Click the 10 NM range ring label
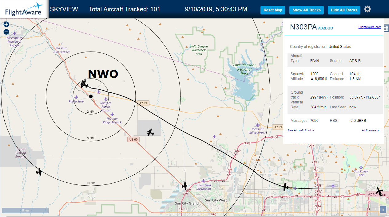Image resolution: width=389 pixels, height=217 pixels. (90, 183)
